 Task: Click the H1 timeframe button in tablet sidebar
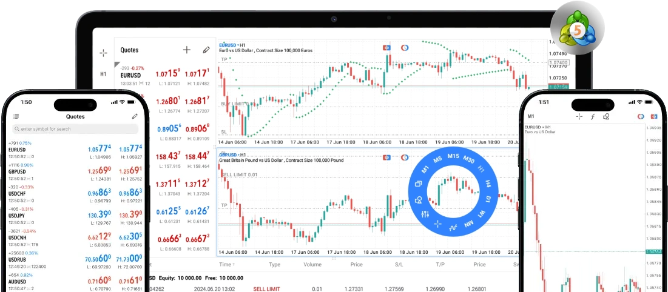[103, 74]
